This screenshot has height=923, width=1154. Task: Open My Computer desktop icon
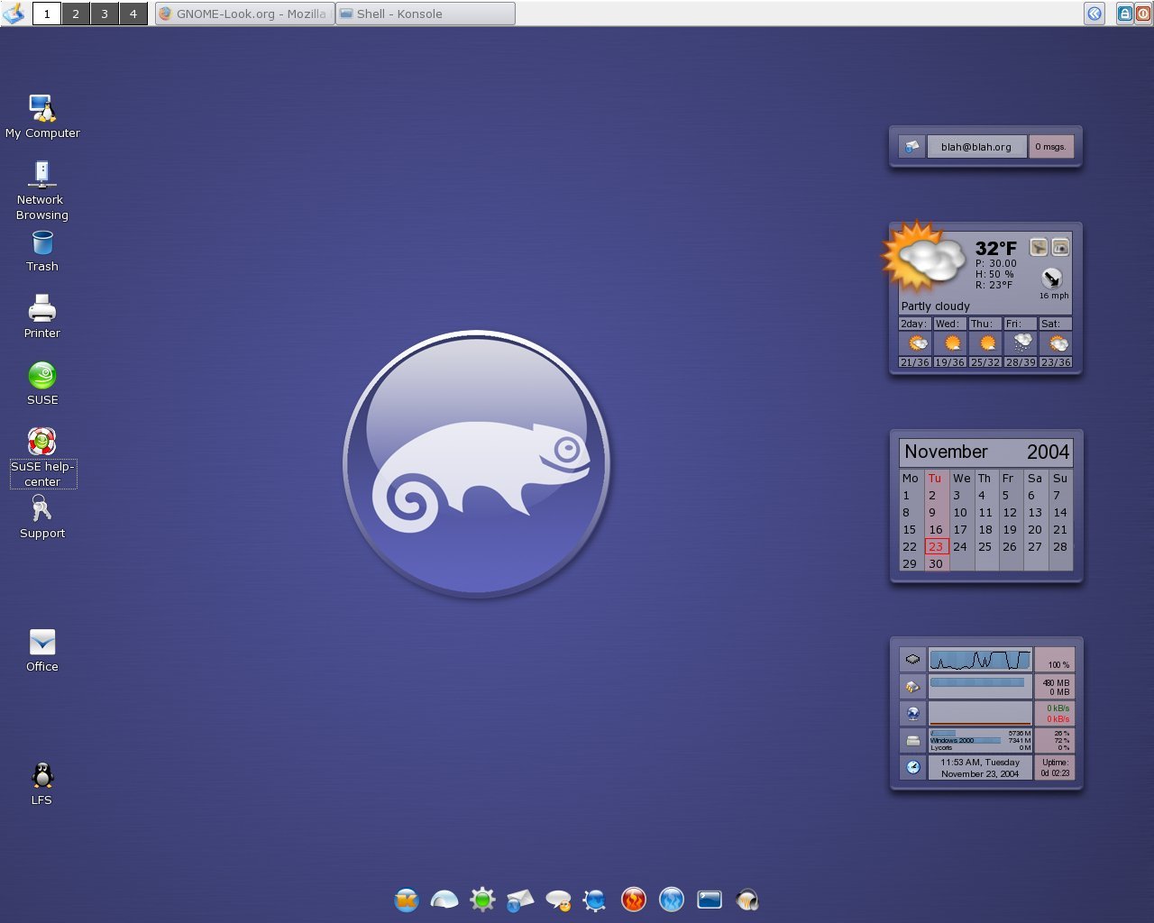pos(42,109)
